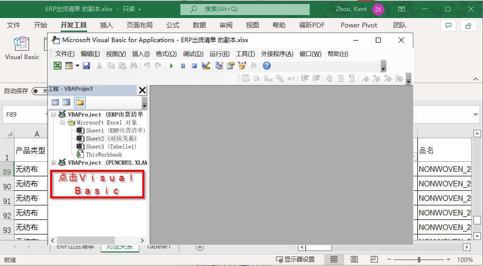Expand VBAProject (FUNCRES.XLAM) tree node
The height and width of the screenshot is (266, 483).
click(53, 162)
